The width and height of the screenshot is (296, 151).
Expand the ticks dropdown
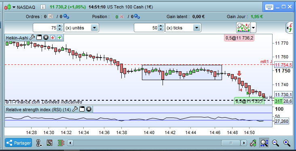[x=197, y=28]
